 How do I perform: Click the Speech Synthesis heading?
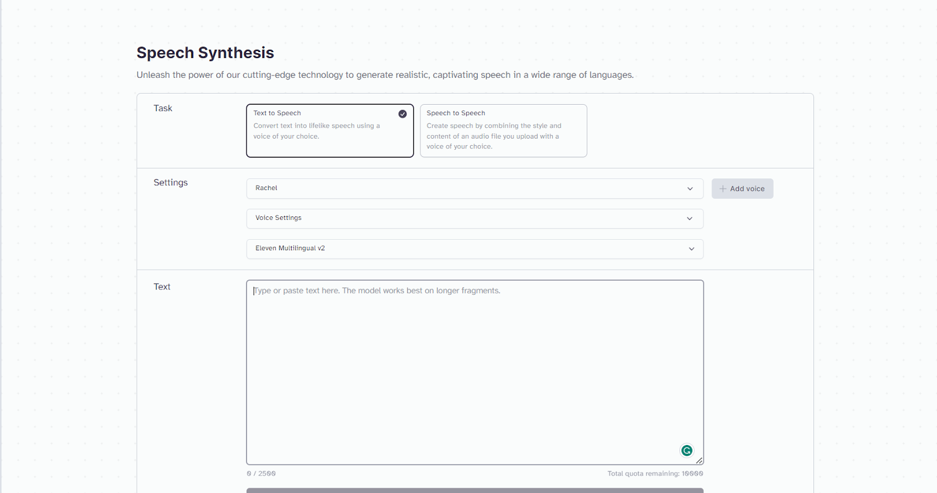(205, 53)
